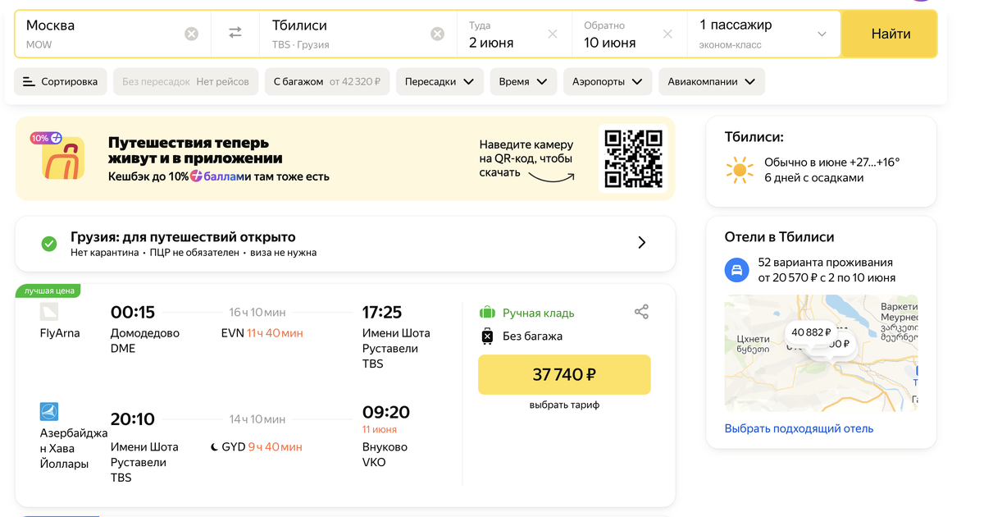Share this flight offer
The width and height of the screenshot is (984, 517).
coord(641,312)
